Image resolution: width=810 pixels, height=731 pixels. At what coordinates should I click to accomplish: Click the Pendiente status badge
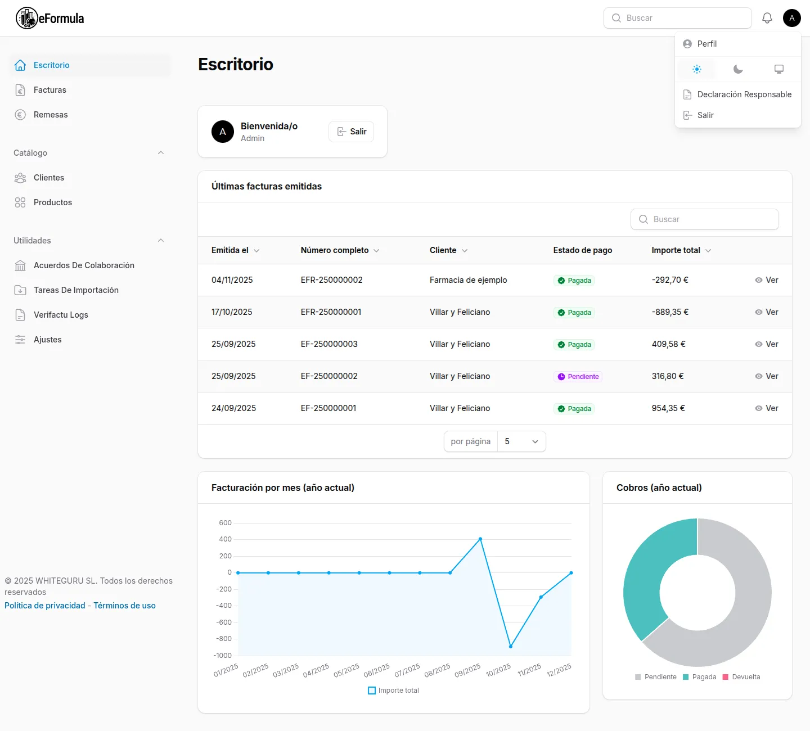[x=578, y=377]
